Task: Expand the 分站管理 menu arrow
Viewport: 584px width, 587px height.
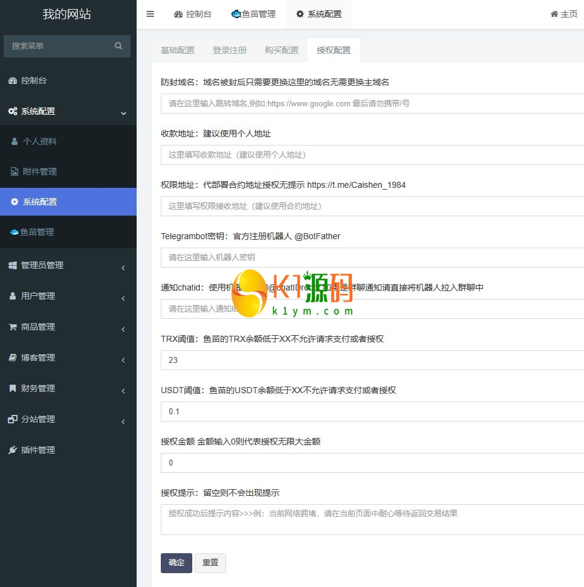Action: coord(123,422)
